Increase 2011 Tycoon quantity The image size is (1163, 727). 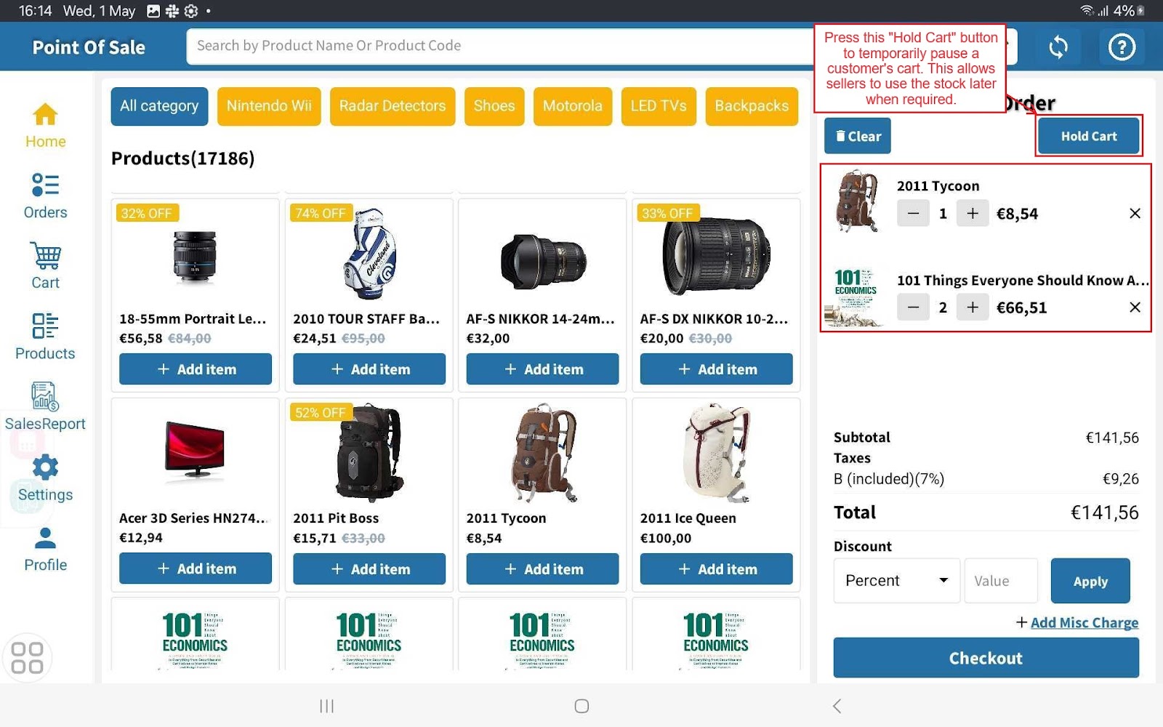[x=973, y=214]
